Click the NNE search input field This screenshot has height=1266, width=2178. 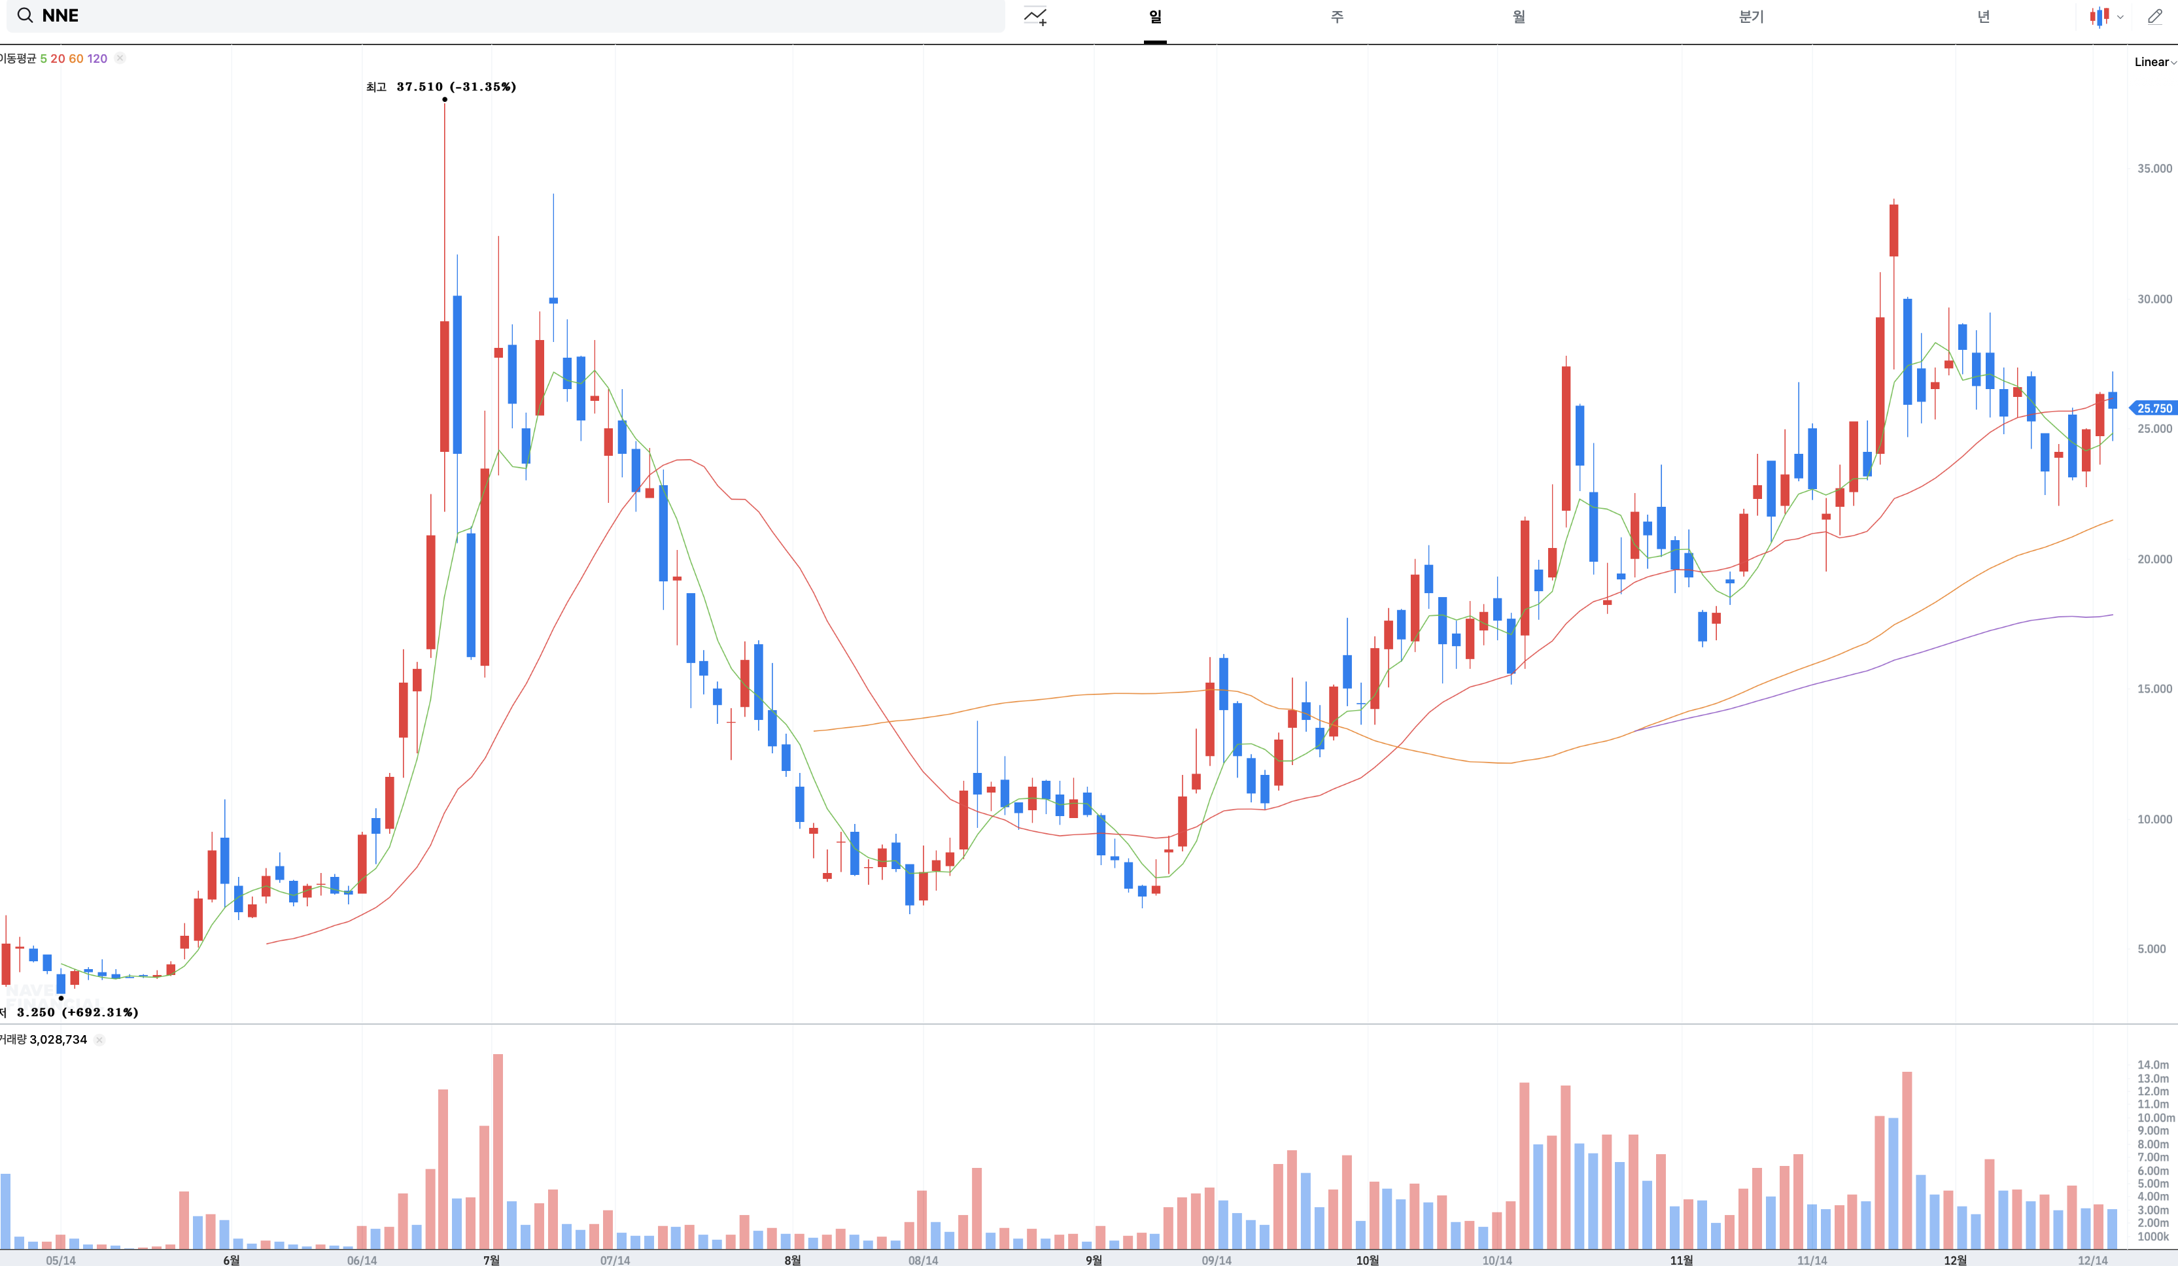click(x=519, y=16)
